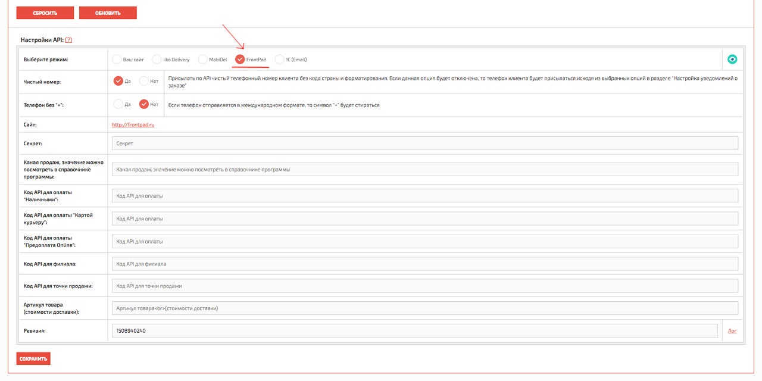This screenshot has height=381, width=762.
Task: Choose Да for 'Телефон без +'
Action: (x=118, y=104)
